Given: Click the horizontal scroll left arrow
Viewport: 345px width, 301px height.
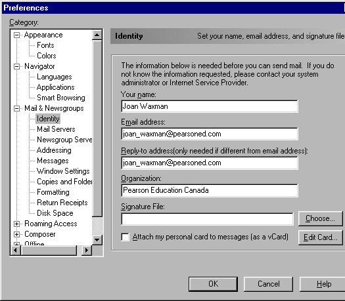Looking at the screenshot, I should [x=16, y=251].
